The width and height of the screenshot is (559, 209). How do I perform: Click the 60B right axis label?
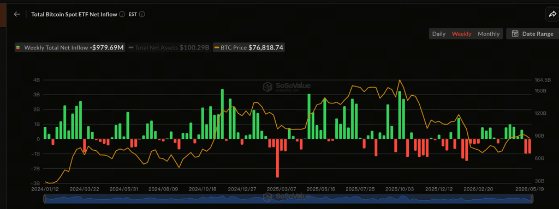pos(539,158)
